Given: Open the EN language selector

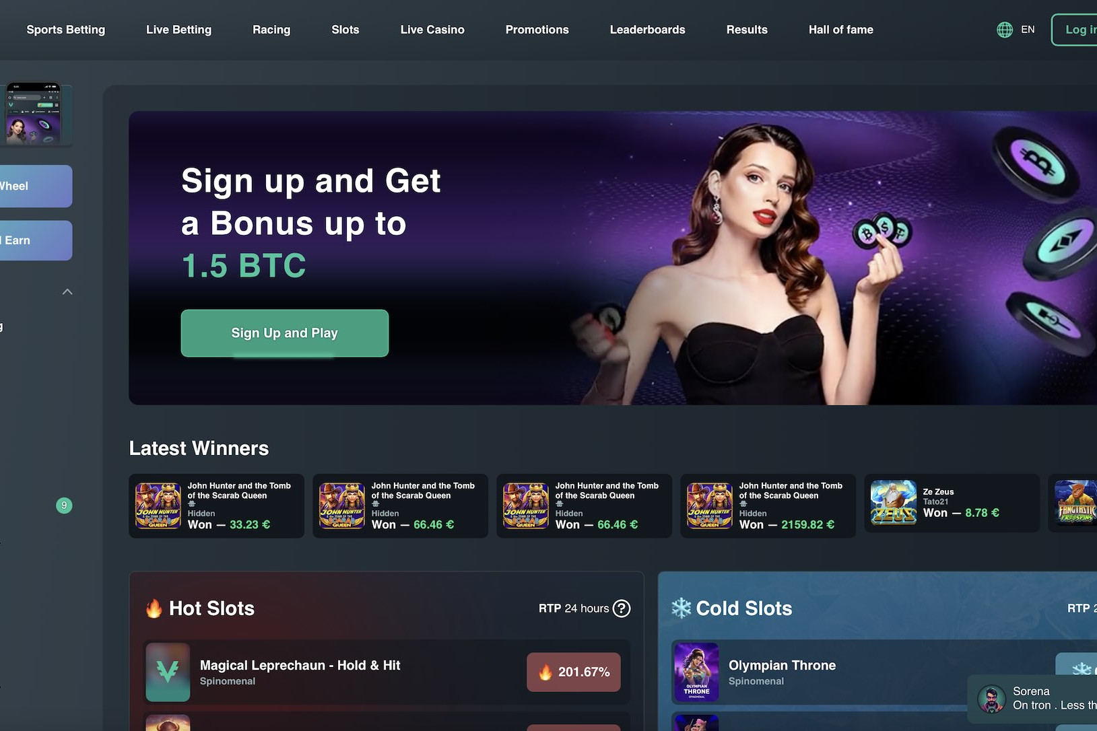Looking at the screenshot, I should click(x=1028, y=30).
